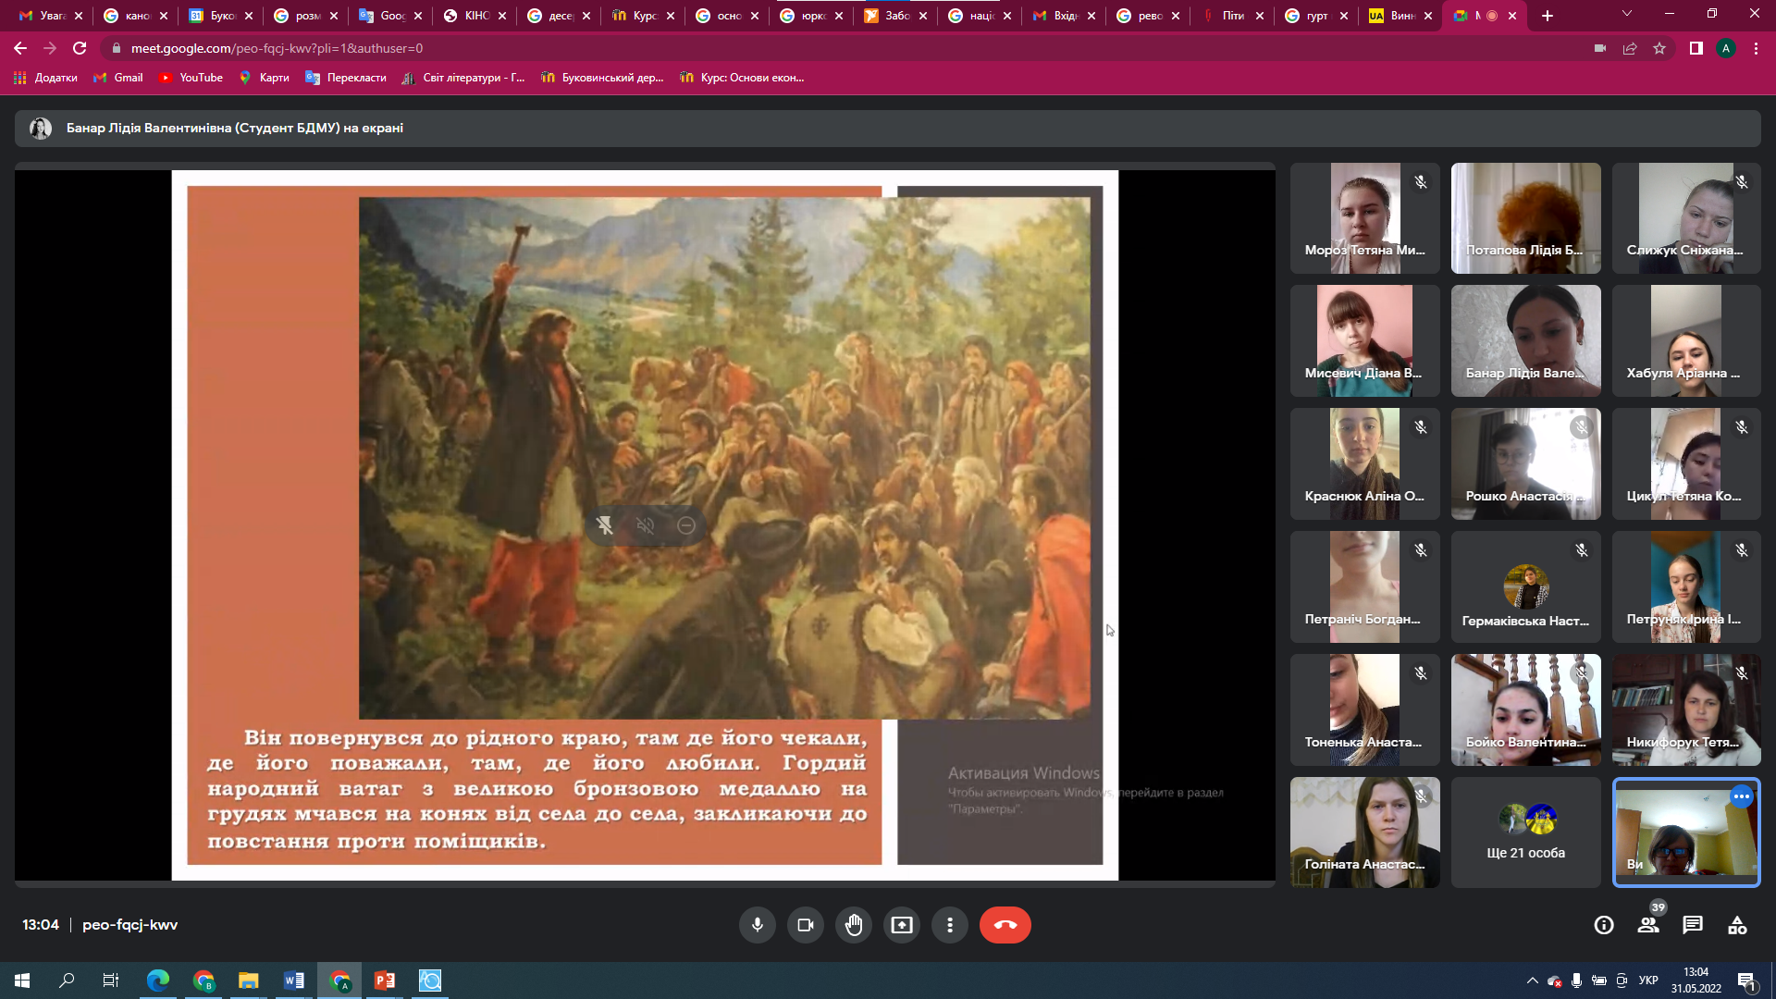
Task: Open the Карти bookmark
Action: pos(264,78)
